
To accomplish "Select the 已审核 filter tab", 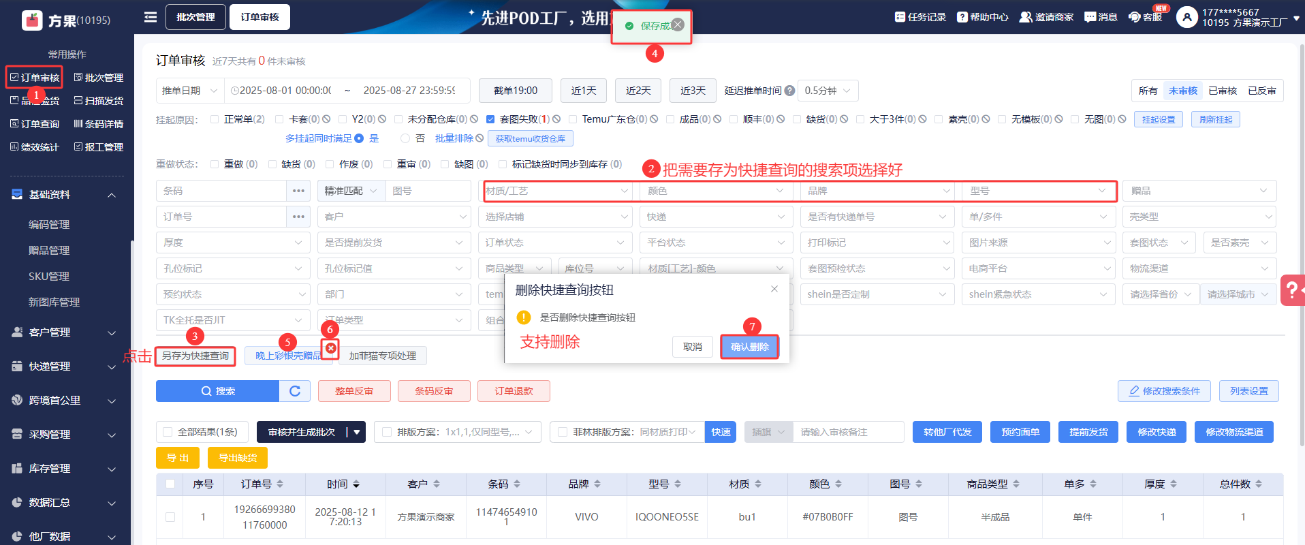I will tap(1222, 91).
